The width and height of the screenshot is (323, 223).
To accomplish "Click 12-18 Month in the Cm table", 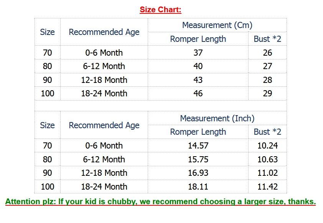I will pos(104,80).
